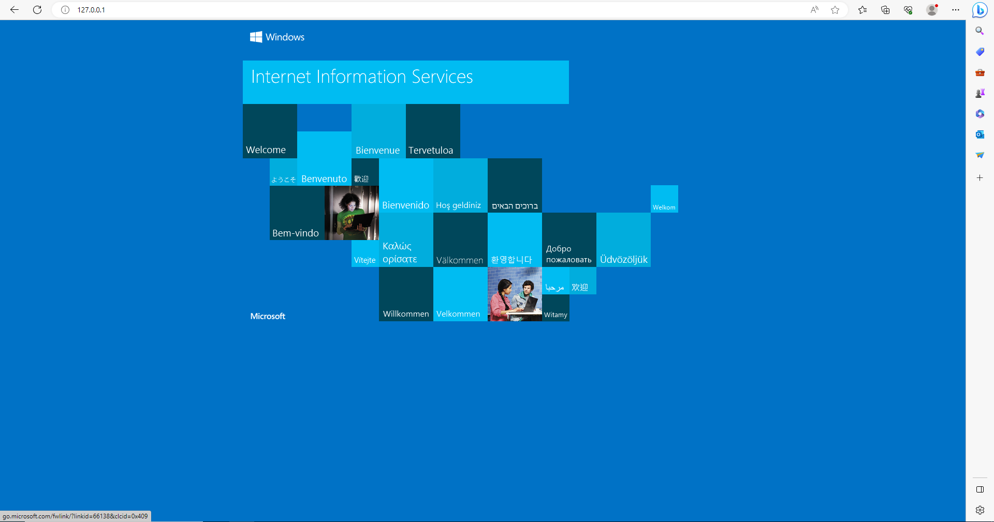Add an app to the sidebar

click(x=980, y=178)
